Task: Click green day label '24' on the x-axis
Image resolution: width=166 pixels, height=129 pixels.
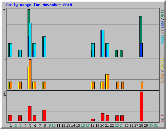Action: [x=122, y=125]
